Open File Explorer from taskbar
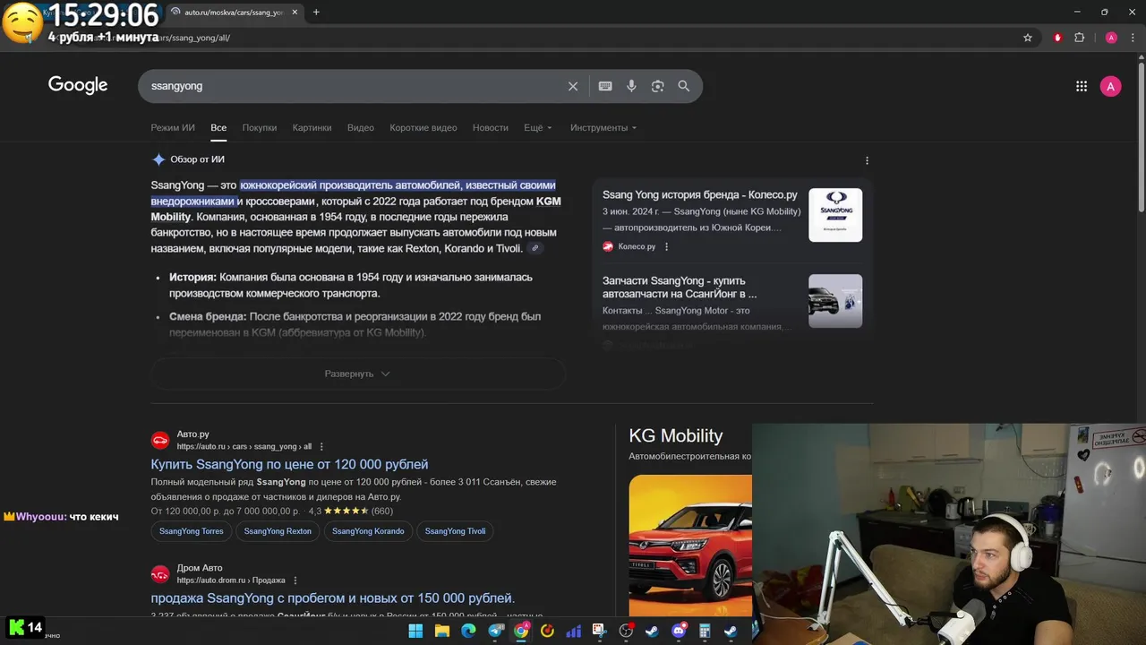Screen dimensions: 1146x645 (x=441, y=631)
